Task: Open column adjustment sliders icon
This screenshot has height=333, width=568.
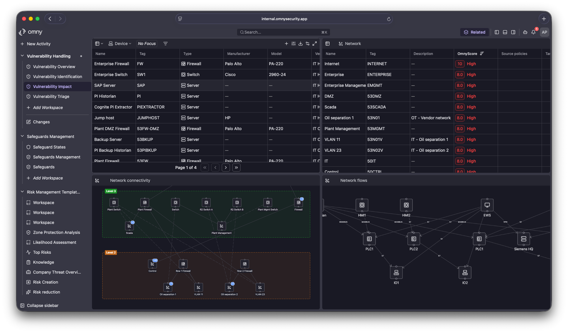Action: 294,44
